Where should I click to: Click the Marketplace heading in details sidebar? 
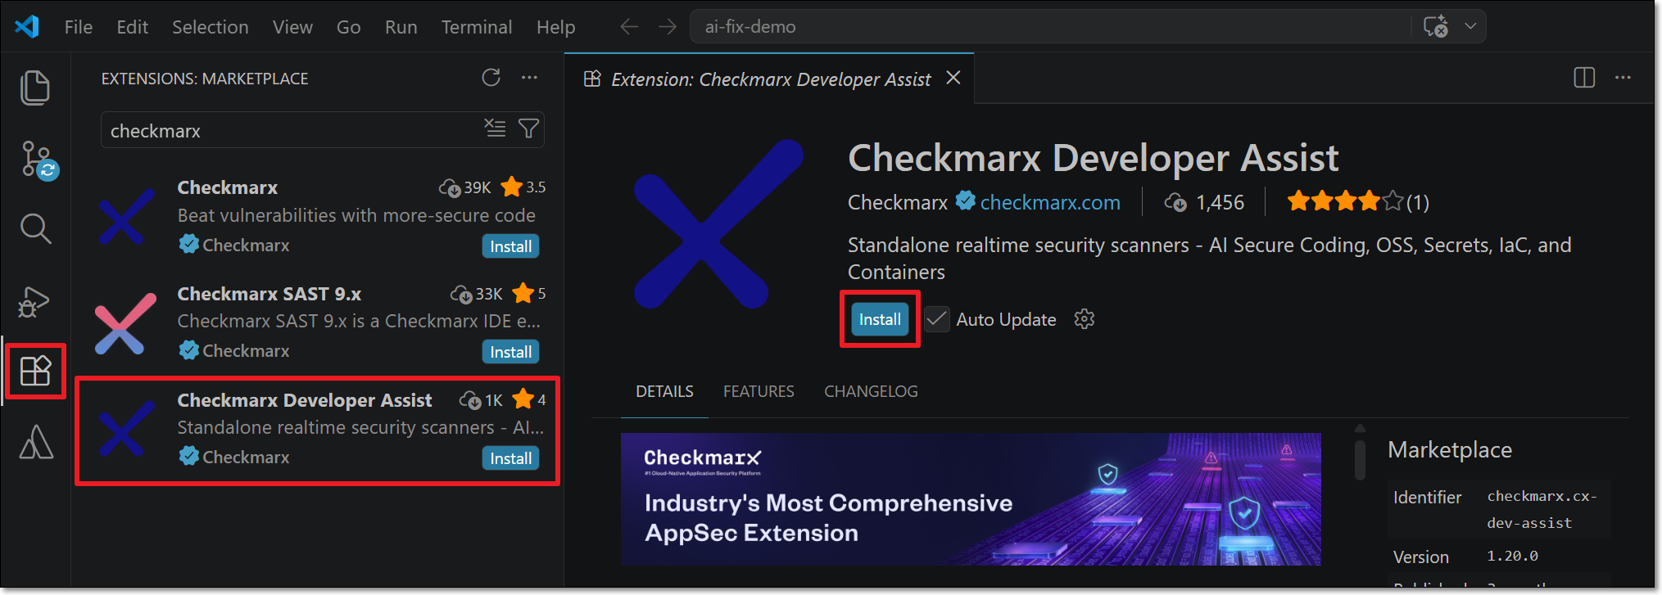(x=1450, y=449)
